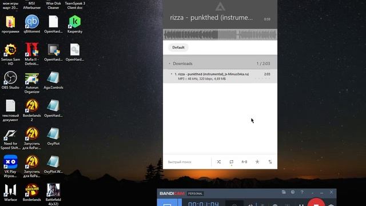The image size is (366, 206).
Task: Pause the Bandicam recording
Action: pos(301,205)
